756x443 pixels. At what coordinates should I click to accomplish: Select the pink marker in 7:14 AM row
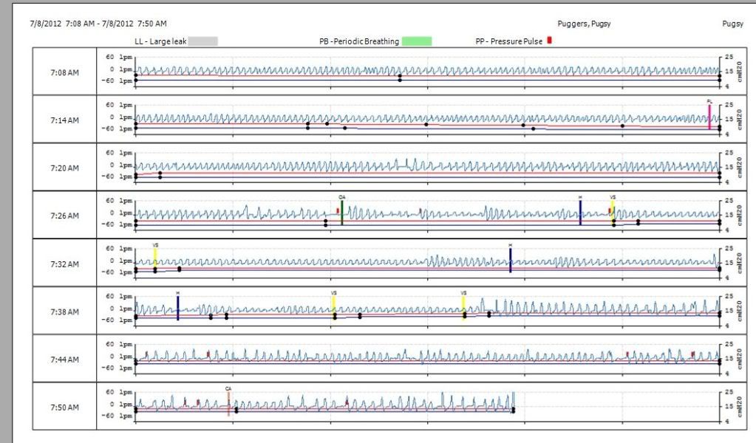tap(709, 117)
